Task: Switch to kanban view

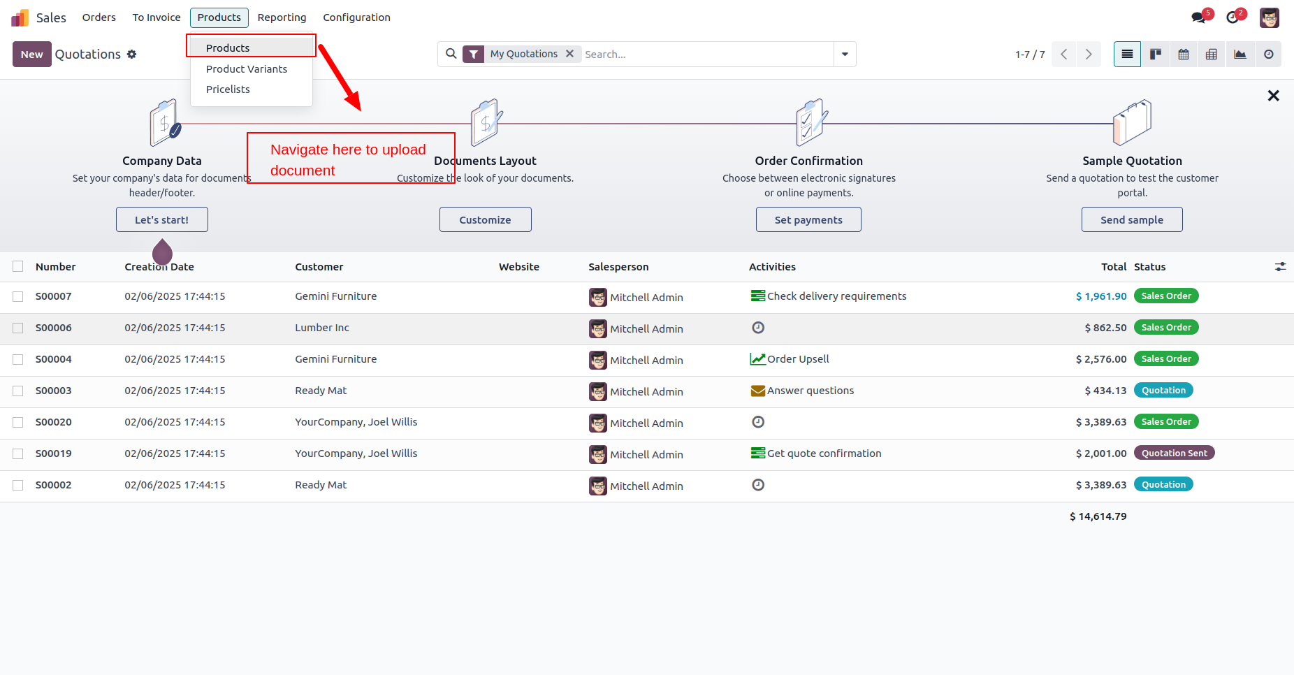Action: coord(1156,55)
